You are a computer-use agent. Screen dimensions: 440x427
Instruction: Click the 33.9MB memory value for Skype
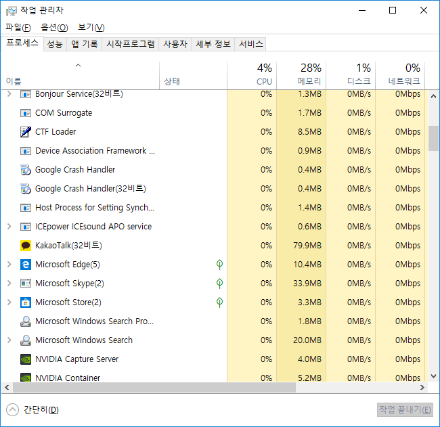click(307, 284)
